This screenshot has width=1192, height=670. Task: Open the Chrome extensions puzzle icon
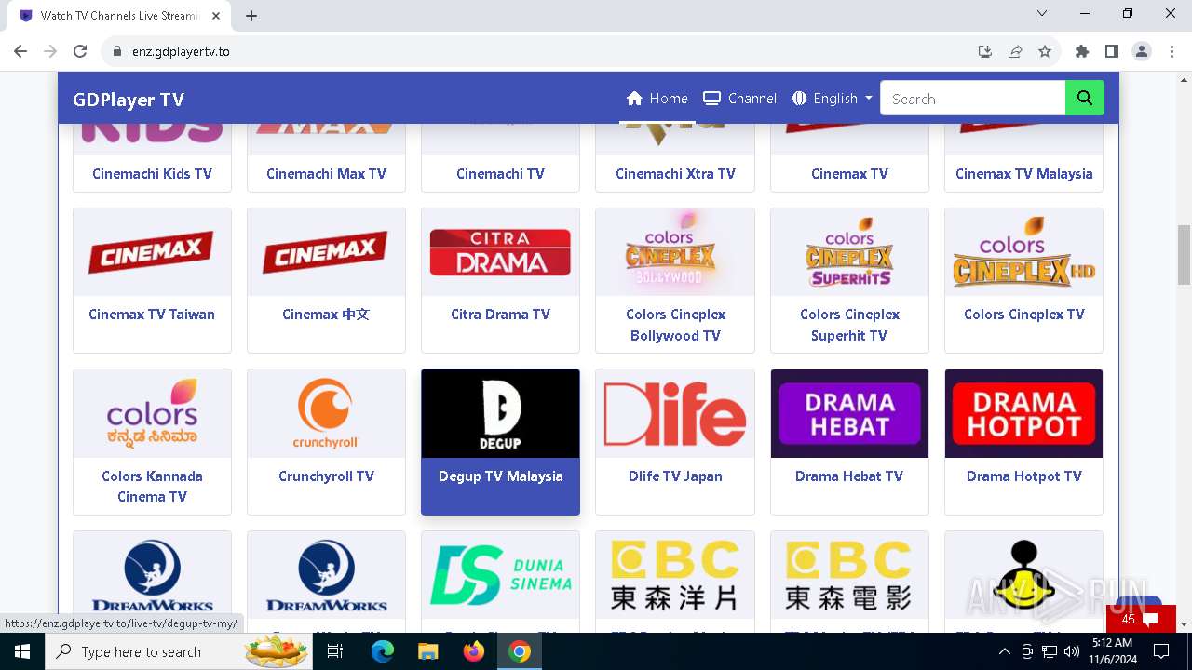(1082, 51)
